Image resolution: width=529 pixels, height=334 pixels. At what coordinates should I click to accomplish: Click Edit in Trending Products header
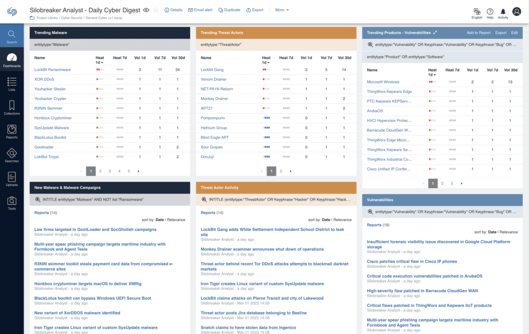[514, 33]
